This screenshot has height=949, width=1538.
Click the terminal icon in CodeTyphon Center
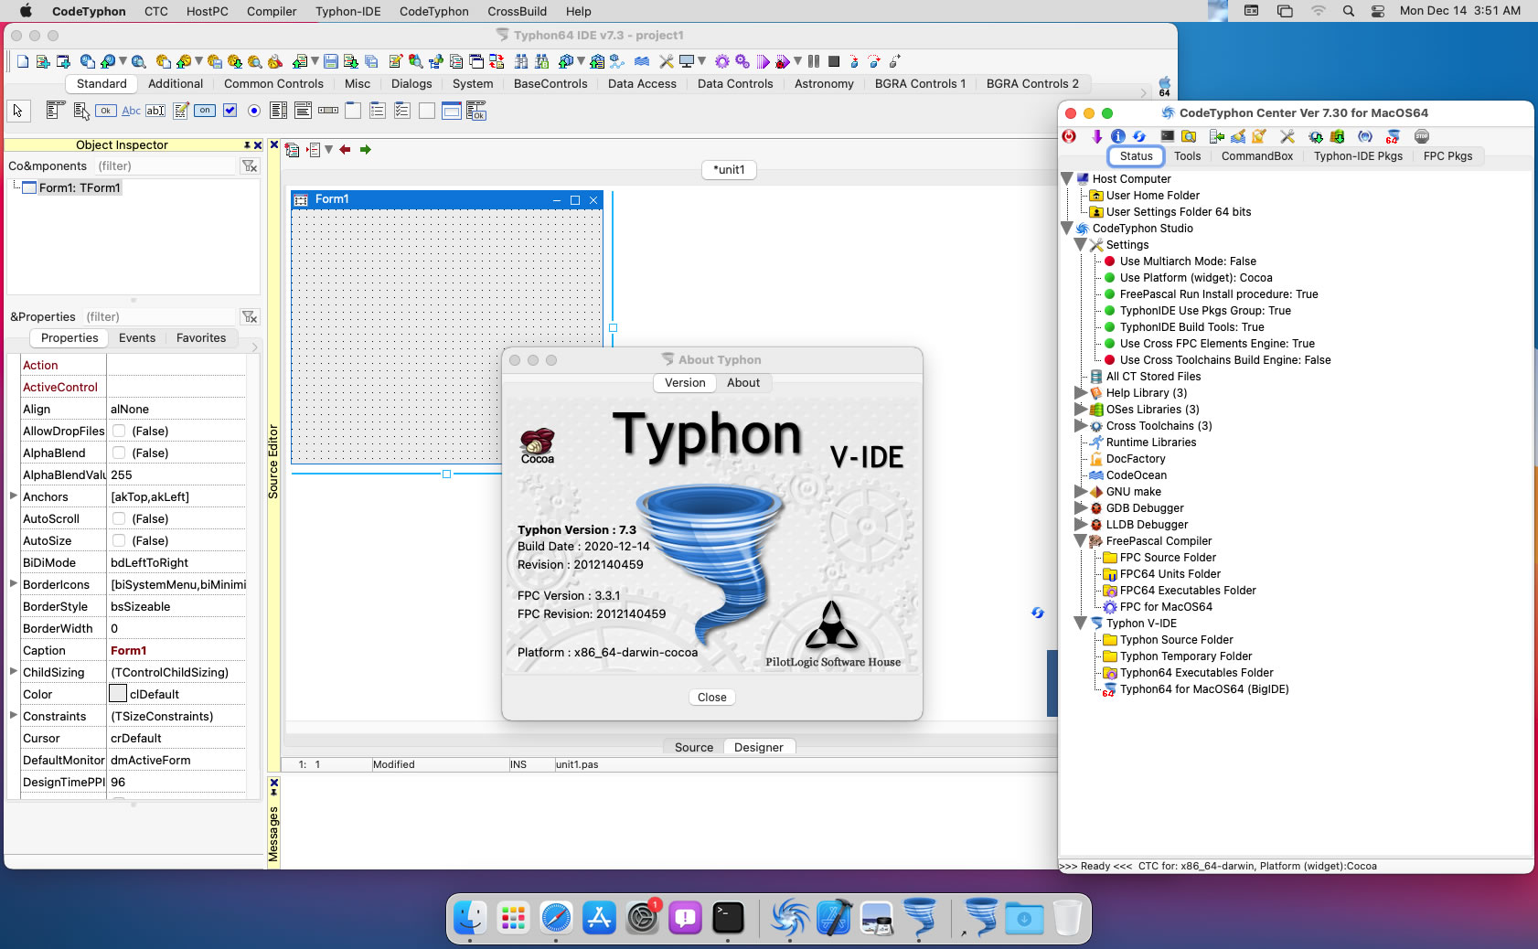(1167, 136)
